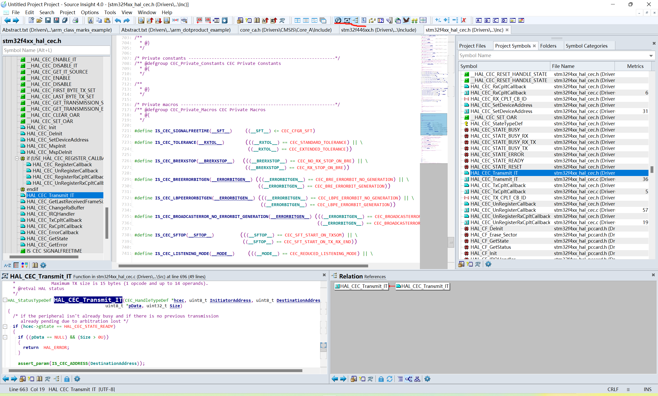This screenshot has width=658, height=396.
Task: Open the Relation window settings gear
Action: [427, 379]
